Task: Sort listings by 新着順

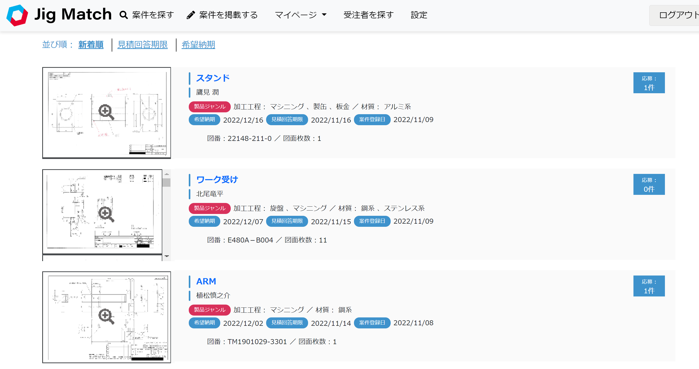Action: coord(91,45)
